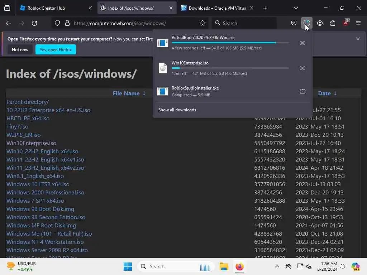Close the Index of /isos/windows/ tab
367x275 pixels.
[171, 8]
